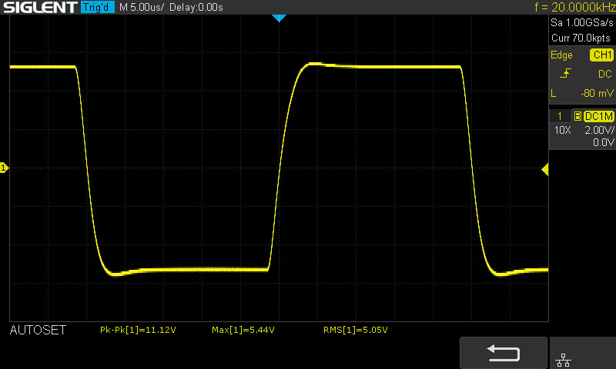Click the rising edge slope icon
616x369 pixels.
[565, 73]
